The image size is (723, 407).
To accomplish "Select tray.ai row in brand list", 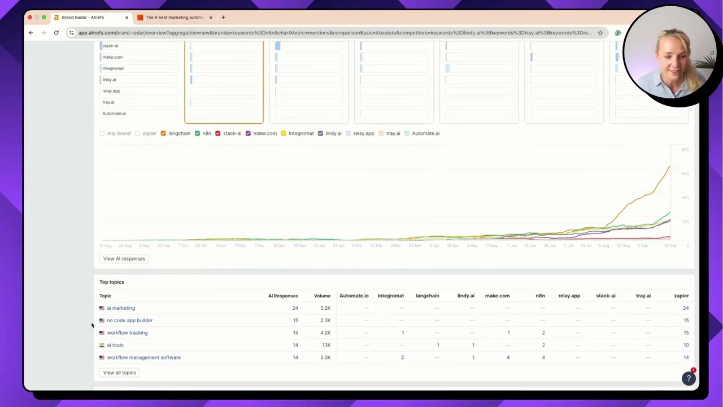I will tap(139, 102).
